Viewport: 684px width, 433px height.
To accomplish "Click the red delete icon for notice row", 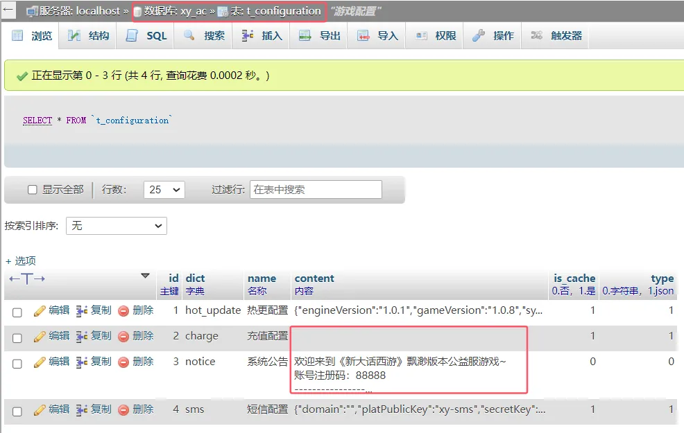I will point(123,362).
